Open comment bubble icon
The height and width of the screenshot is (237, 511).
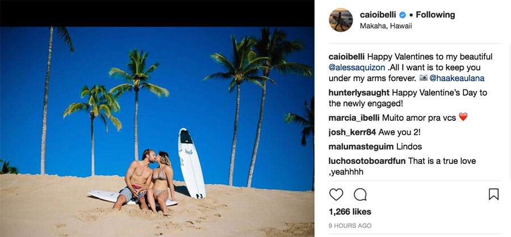(360, 194)
